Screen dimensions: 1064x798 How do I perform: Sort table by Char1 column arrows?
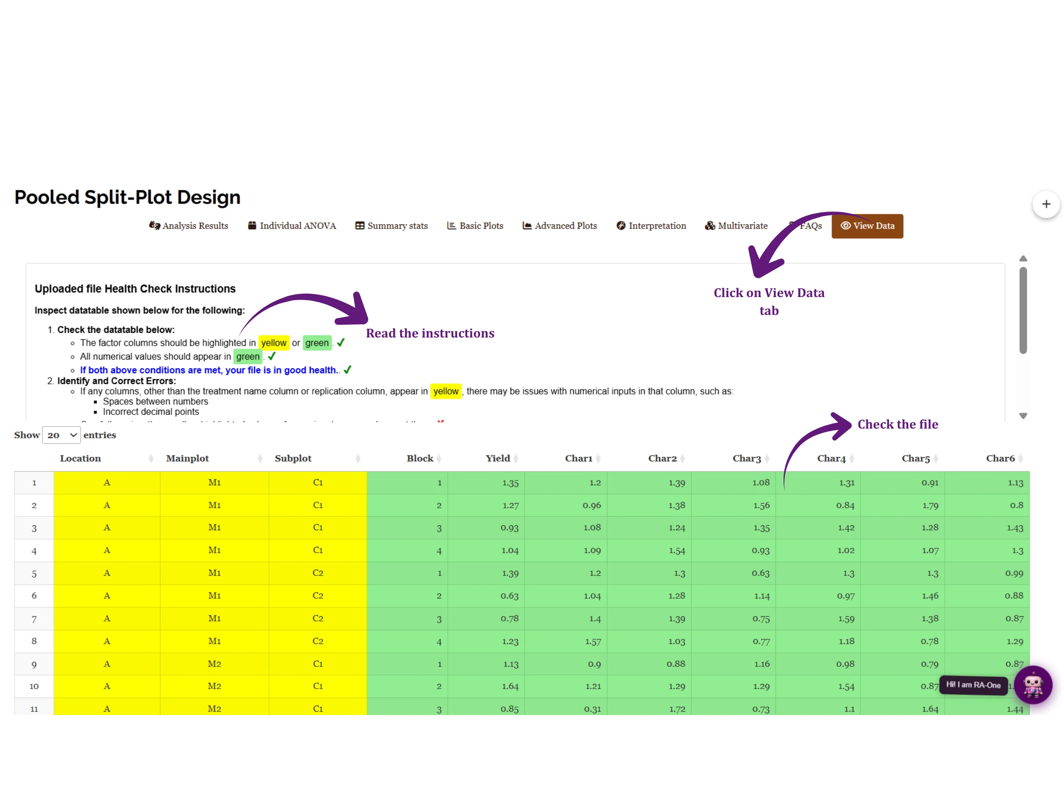pos(598,458)
